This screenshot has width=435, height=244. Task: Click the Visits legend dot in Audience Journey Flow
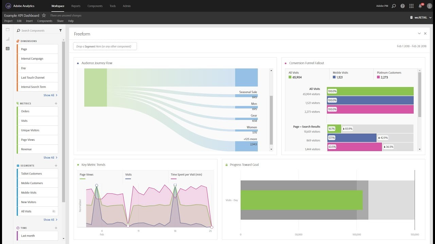[78, 63]
